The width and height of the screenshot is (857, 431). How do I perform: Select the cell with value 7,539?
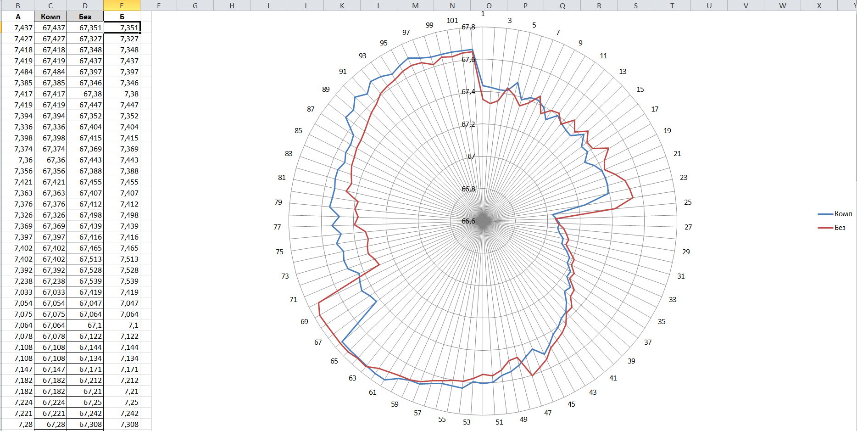pyautogui.click(x=122, y=281)
